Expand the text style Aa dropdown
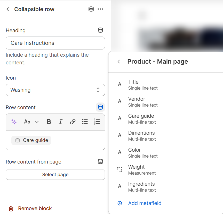 [31, 122]
